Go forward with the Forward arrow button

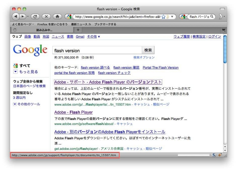(x=23, y=17)
